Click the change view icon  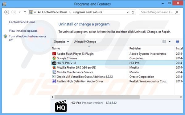[164, 42]
